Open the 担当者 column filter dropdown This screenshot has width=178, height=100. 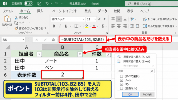tap(39, 54)
